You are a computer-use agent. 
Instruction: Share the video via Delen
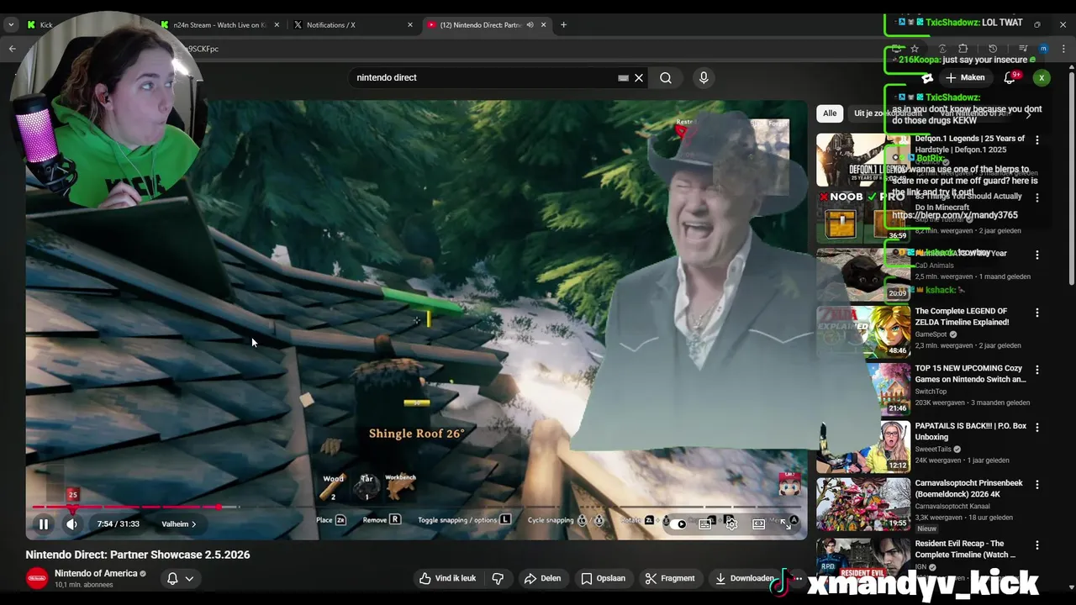coord(542,578)
